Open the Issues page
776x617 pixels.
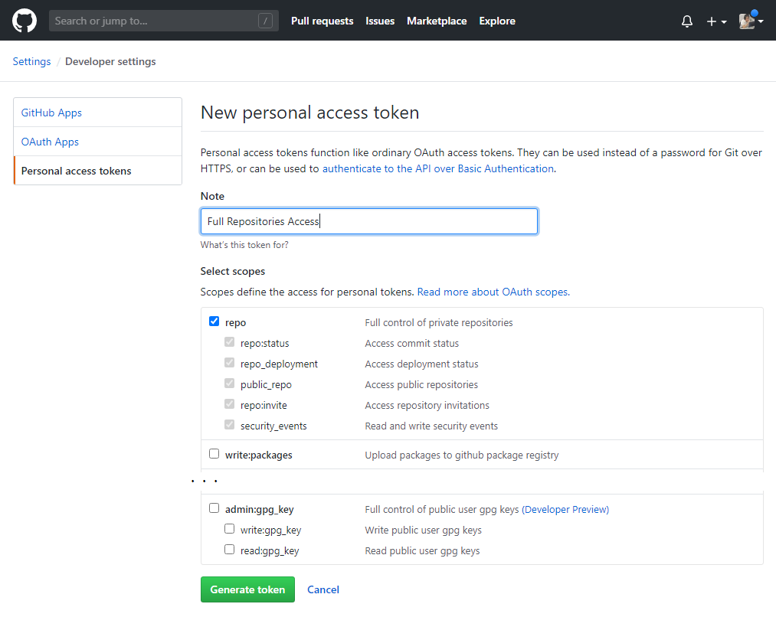[x=380, y=21]
